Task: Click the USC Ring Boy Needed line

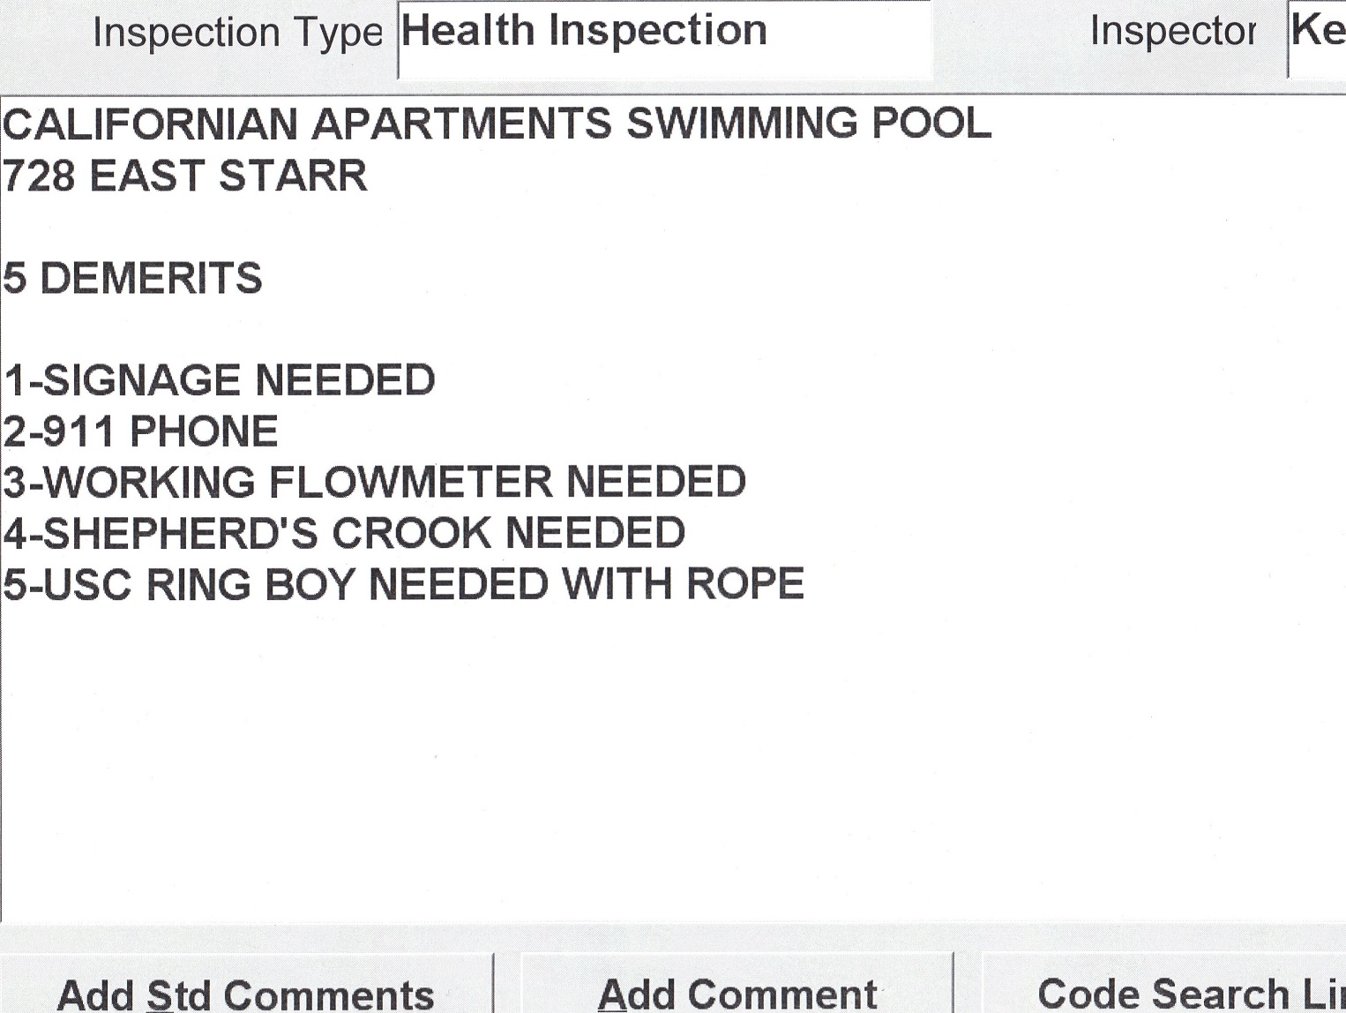Action: pyautogui.click(x=403, y=585)
